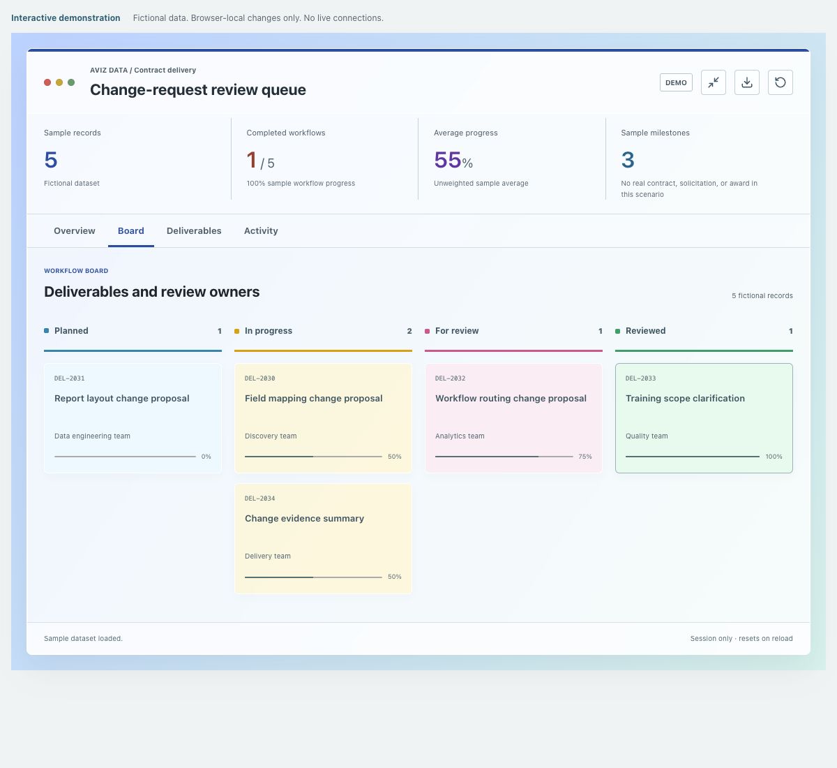Click the DEL-2033 identifier
Image resolution: width=837 pixels, height=768 pixels.
[641, 378]
